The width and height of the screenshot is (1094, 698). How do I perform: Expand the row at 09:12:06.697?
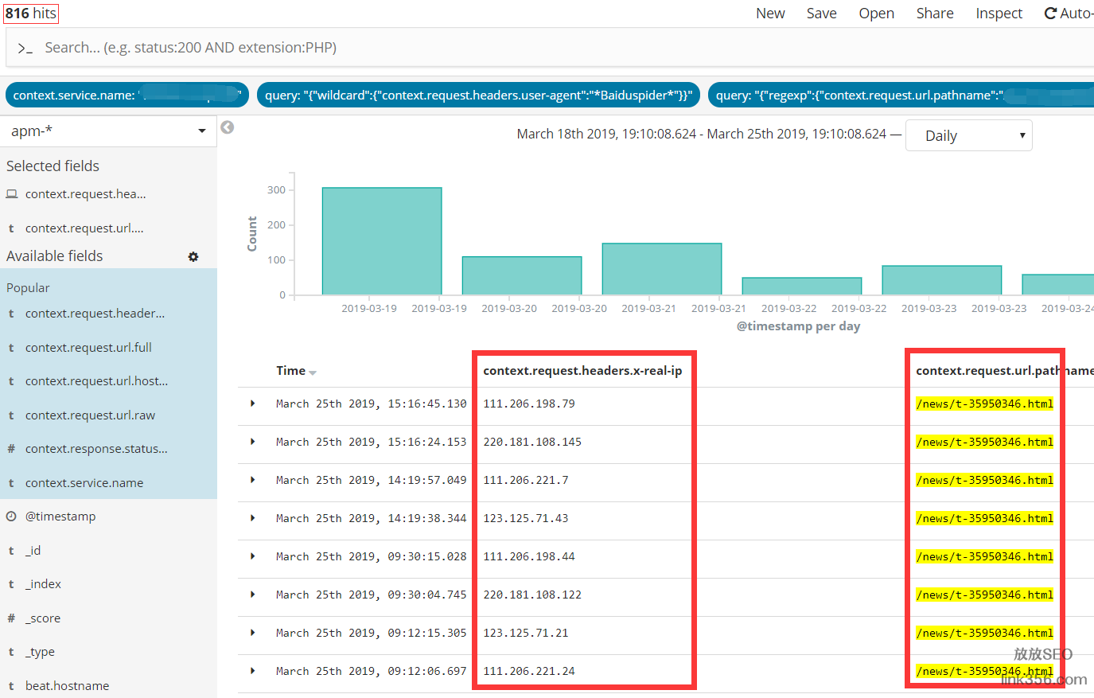[x=253, y=671]
